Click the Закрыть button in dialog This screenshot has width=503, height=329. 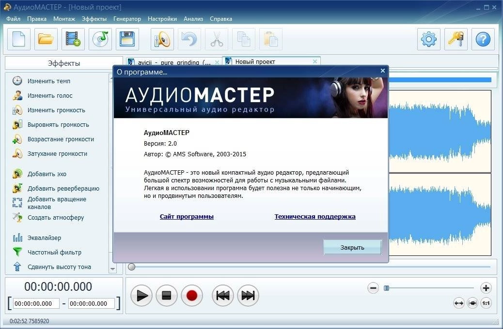352,247
